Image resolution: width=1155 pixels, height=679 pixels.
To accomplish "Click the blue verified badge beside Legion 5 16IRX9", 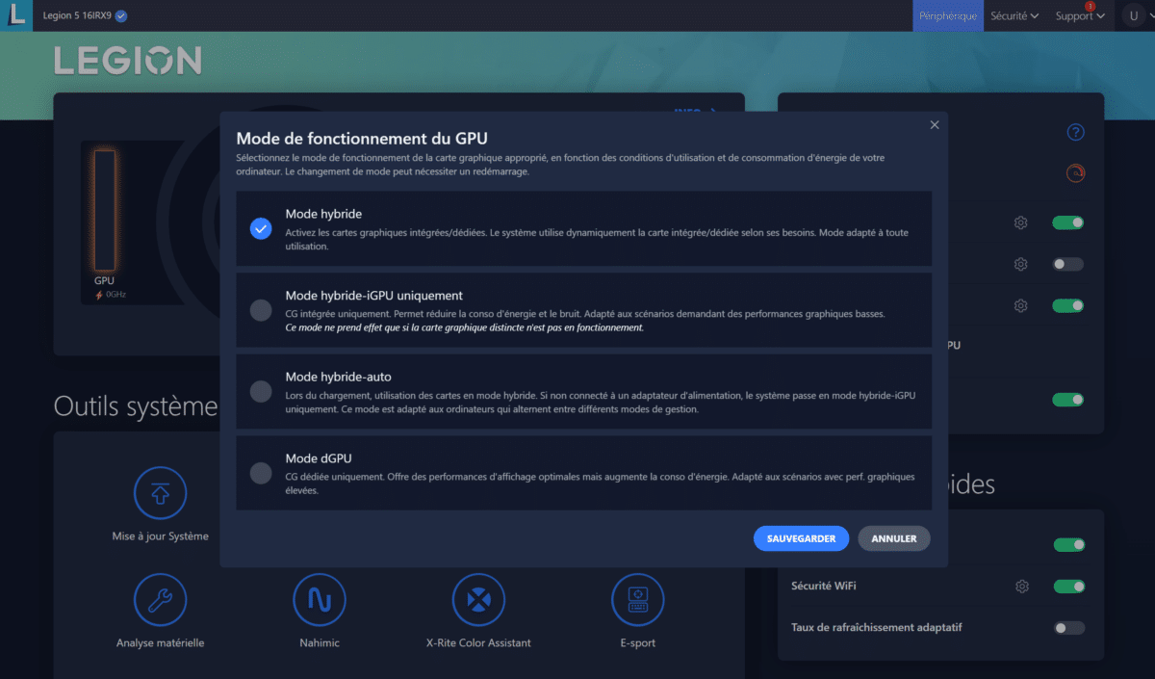I will pyautogui.click(x=121, y=16).
